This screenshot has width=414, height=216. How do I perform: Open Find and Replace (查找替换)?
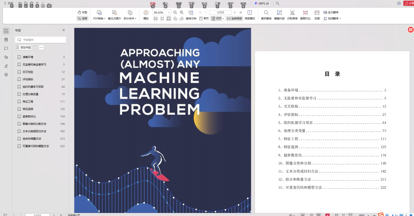click(x=266, y=15)
